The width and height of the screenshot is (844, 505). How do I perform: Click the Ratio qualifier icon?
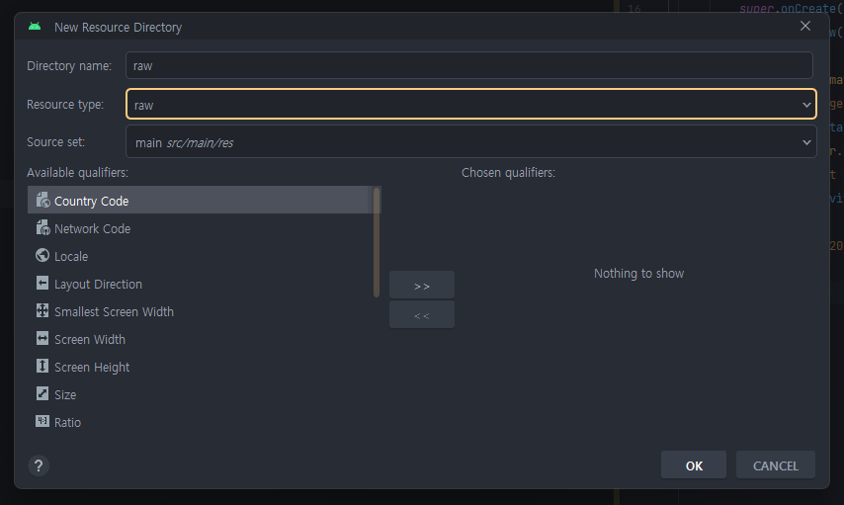[42, 421]
